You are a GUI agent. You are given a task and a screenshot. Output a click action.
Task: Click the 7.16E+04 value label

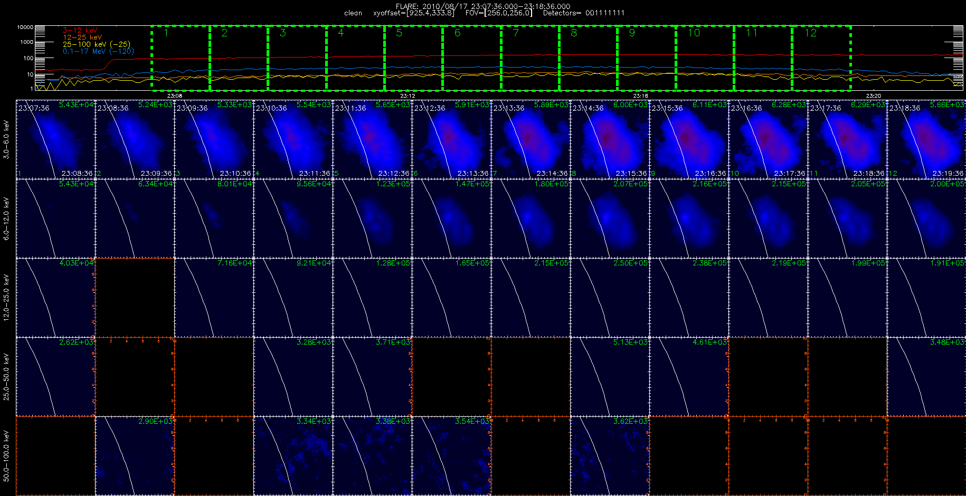[235, 263]
